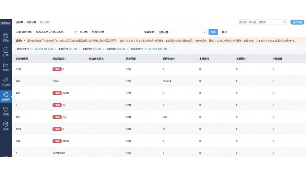Go to 数据 chart icon in sidebar

point(6,65)
